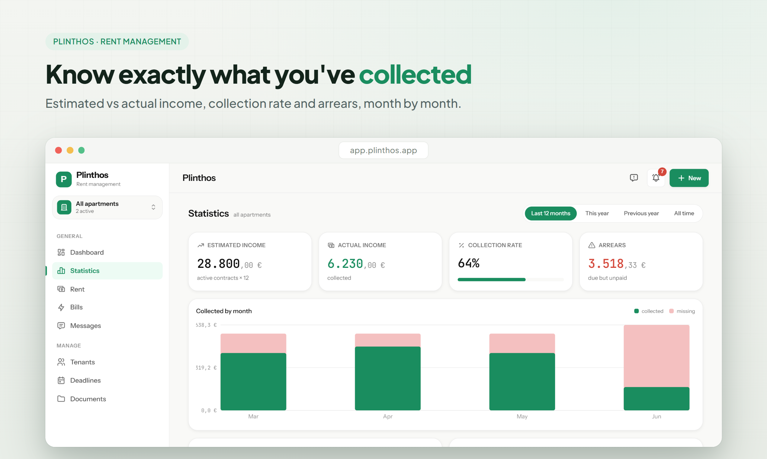Open the feedback message icon in header
Image resolution: width=767 pixels, height=459 pixels.
click(x=634, y=178)
